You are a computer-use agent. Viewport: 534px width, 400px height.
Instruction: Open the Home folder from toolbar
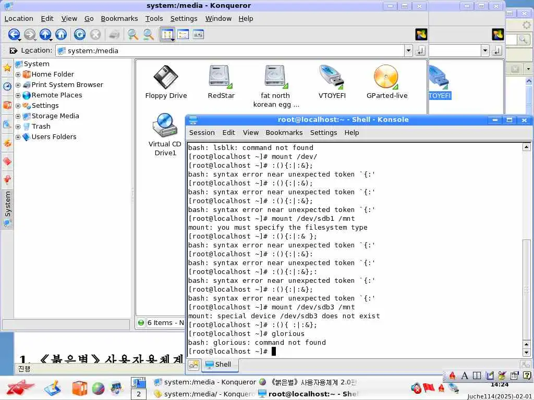[x=61, y=34]
